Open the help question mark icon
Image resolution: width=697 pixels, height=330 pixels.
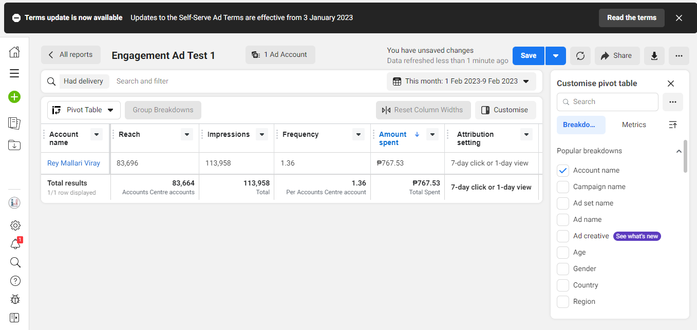point(15,281)
